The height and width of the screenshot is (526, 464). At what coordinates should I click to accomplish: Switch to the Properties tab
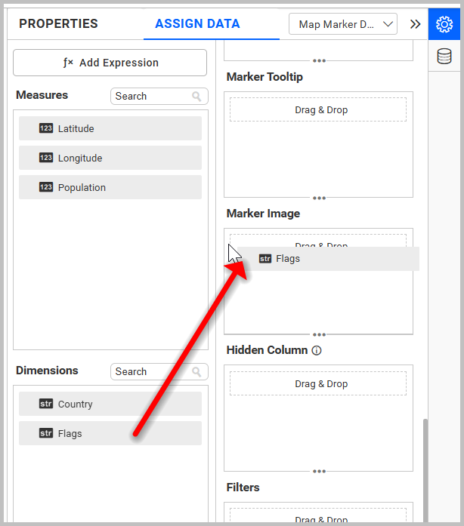(58, 24)
